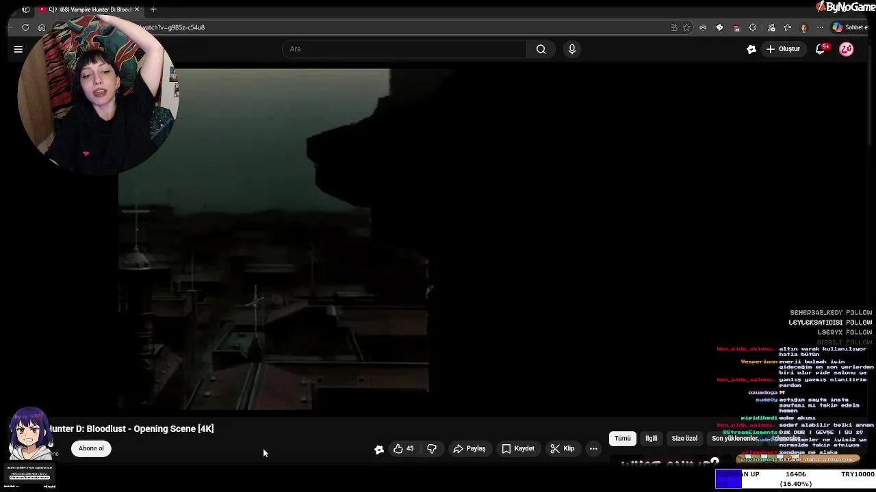This screenshot has height=492, width=876.
Task: Select the Tümü filter chip
Action: pyautogui.click(x=622, y=439)
